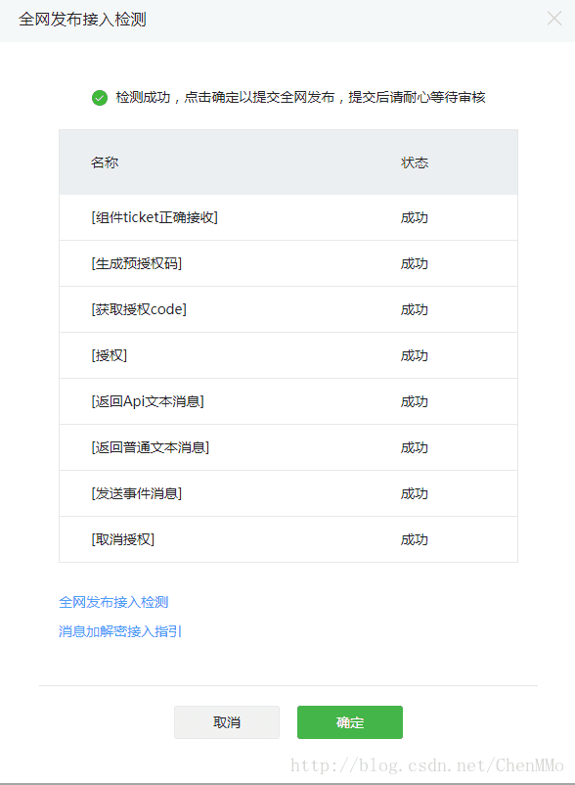
Task: Click the green success checkmark icon
Action: [99, 97]
